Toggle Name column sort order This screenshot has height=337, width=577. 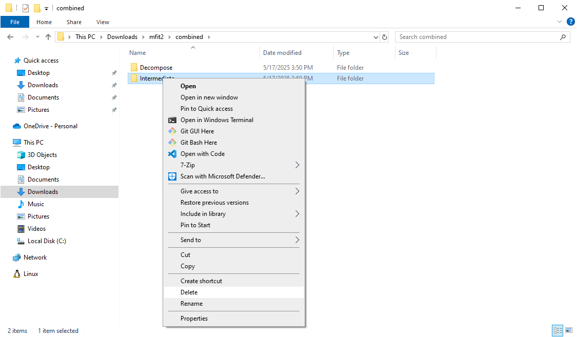point(137,52)
